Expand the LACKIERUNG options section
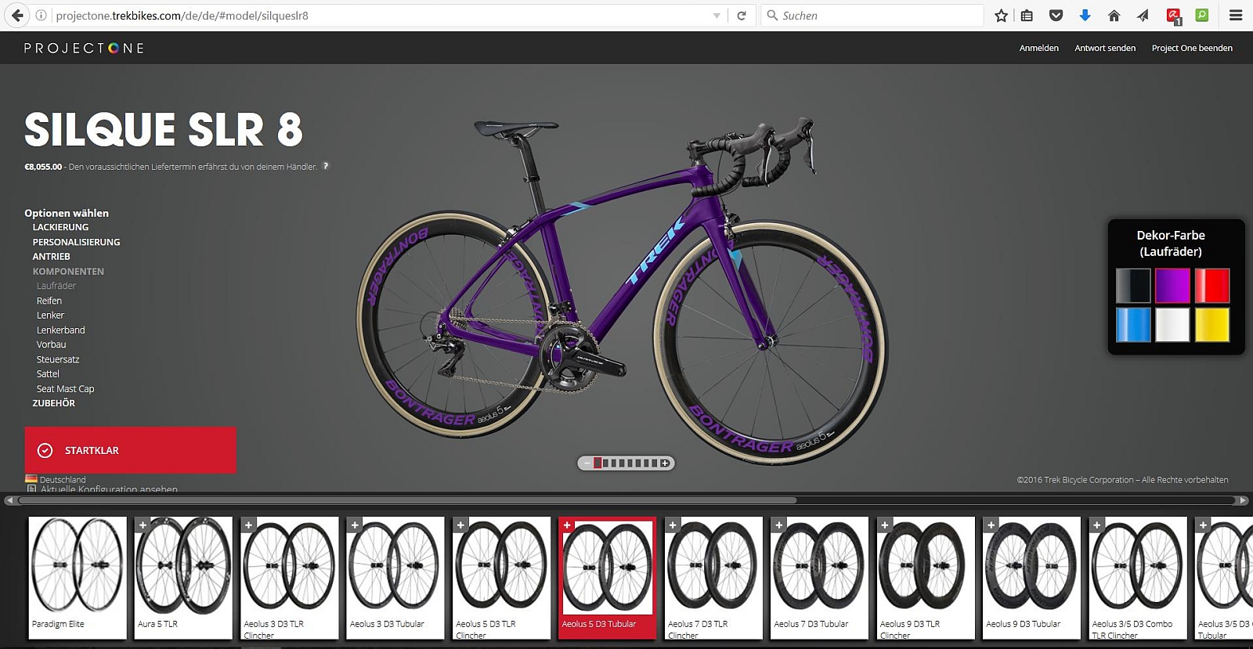 pyautogui.click(x=60, y=227)
